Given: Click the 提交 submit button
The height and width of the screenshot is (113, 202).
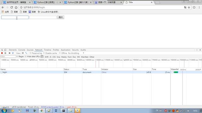Looking at the screenshot, I should pyautogui.click(x=61, y=17).
